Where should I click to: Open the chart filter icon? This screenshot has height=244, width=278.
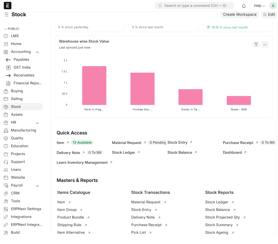click(x=256, y=44)
